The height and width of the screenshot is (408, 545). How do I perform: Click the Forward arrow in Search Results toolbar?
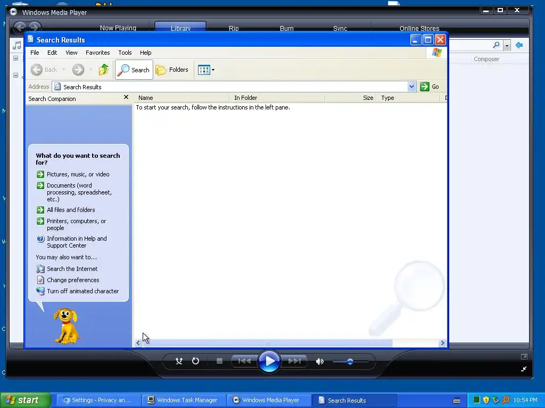pyautogui.click(x=78, y=70)
